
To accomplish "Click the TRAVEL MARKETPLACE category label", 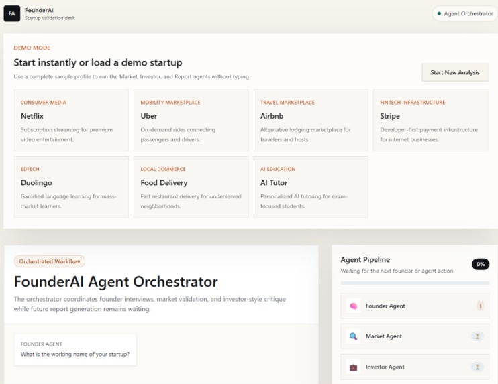I will (287, 103).
